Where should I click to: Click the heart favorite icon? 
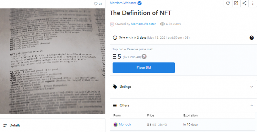[95, 4]
